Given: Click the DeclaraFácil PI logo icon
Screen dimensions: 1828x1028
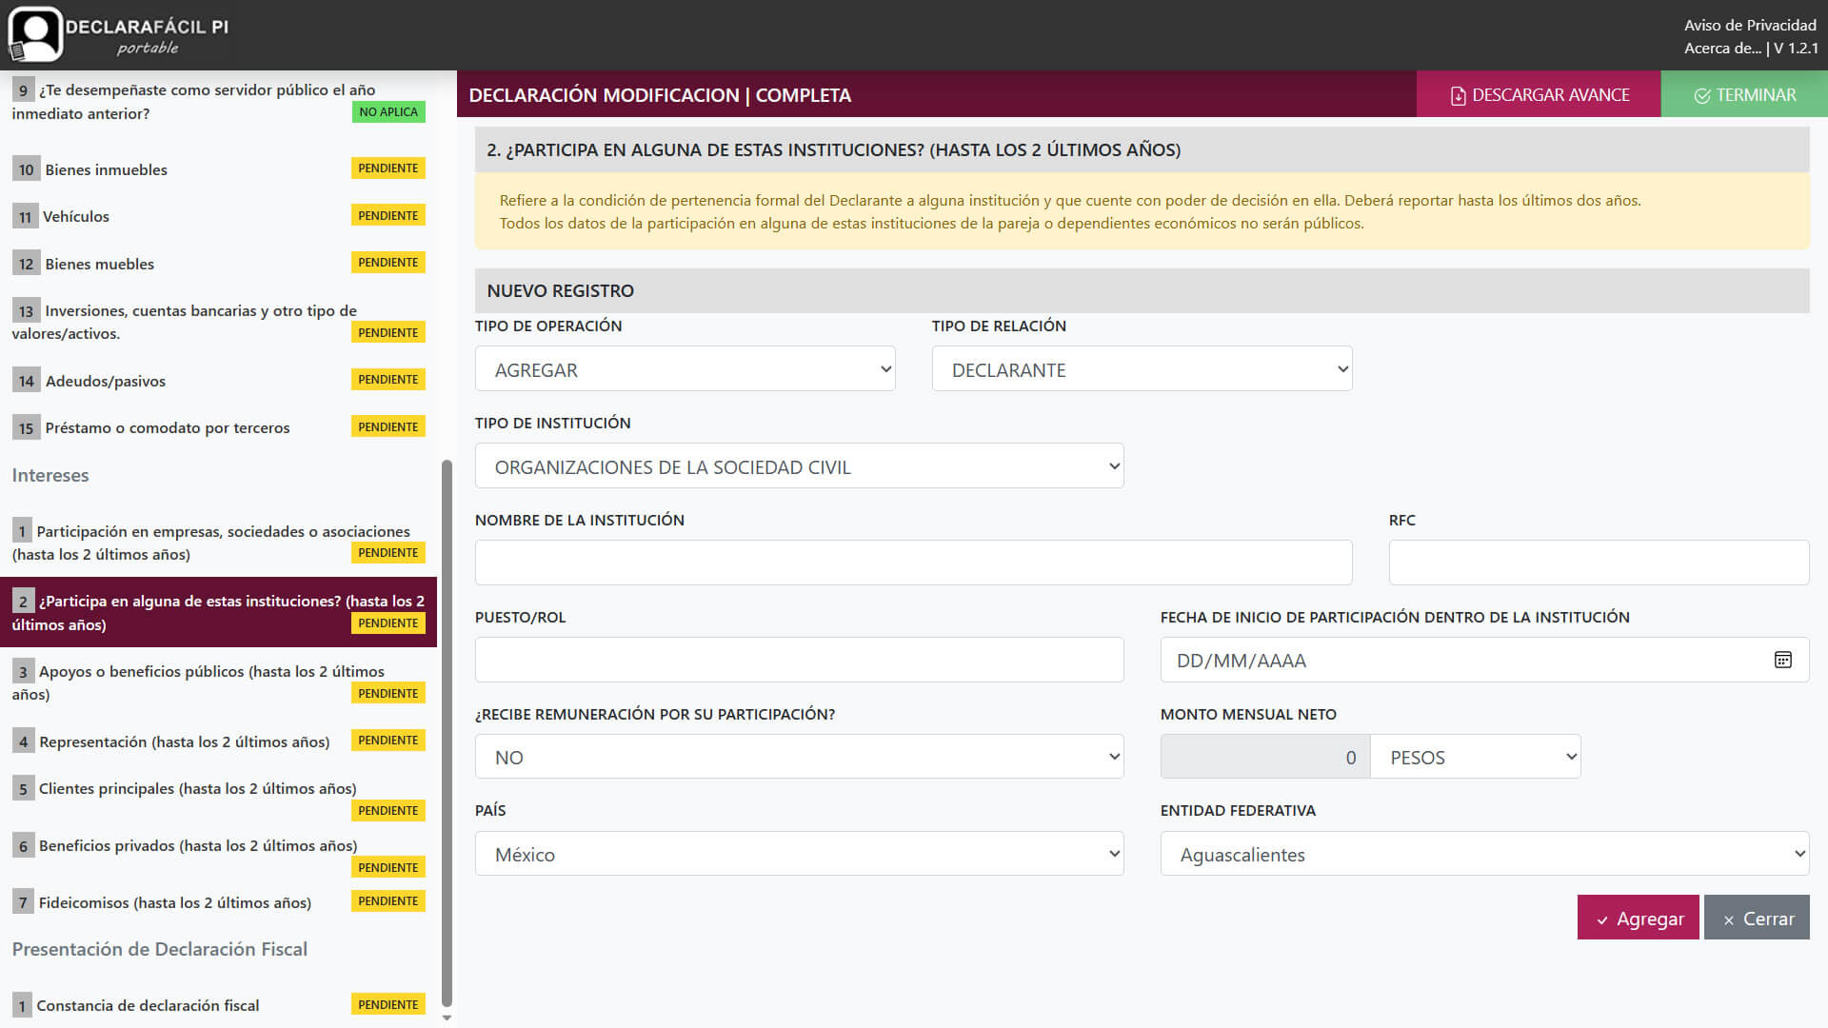Looking at the screenshot, I should [x=35, y=34].
